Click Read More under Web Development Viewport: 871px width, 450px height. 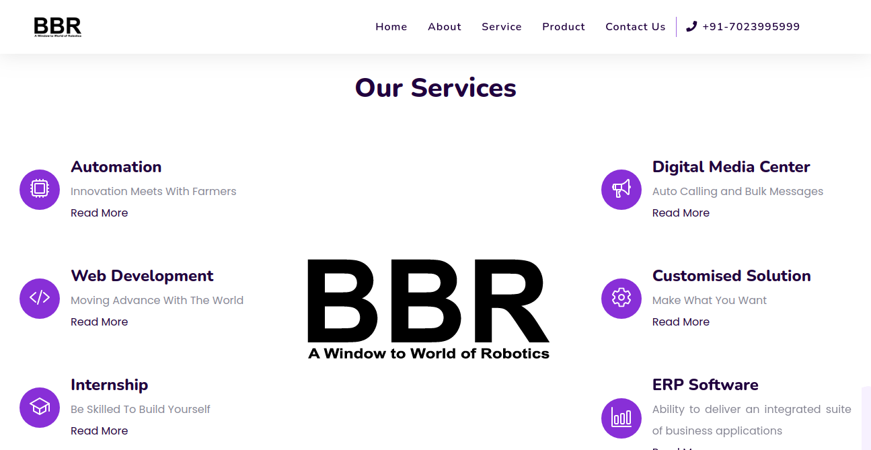pyautogui.click(x=100, y=322)
